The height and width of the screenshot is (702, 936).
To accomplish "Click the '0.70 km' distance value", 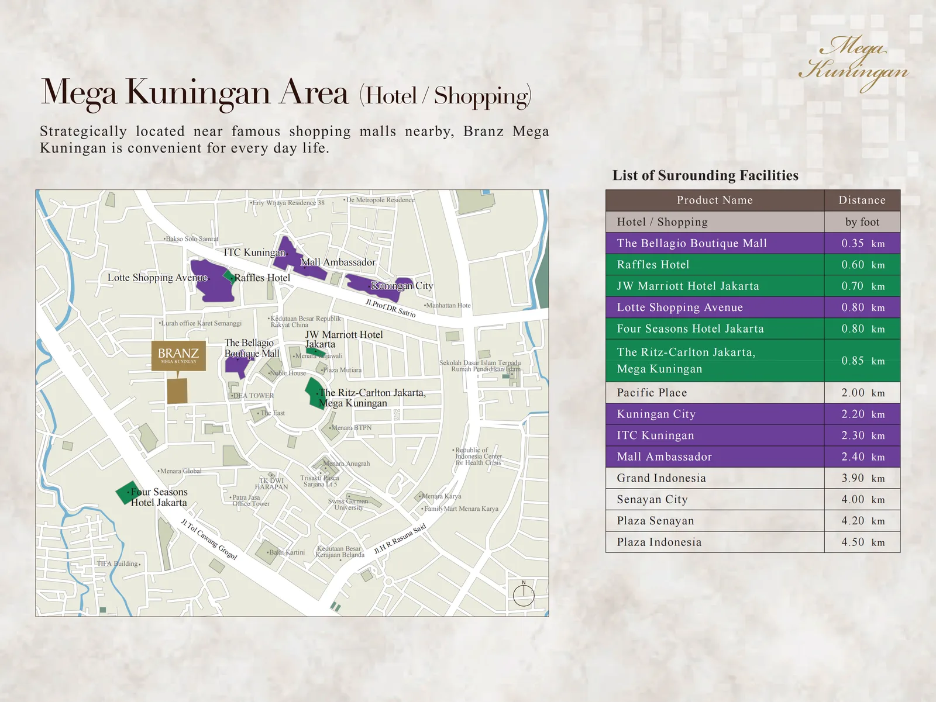I will [x=863, y=286].
